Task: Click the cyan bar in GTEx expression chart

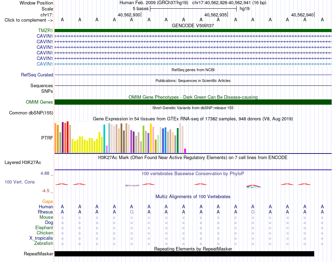Action: coord(104,139)
